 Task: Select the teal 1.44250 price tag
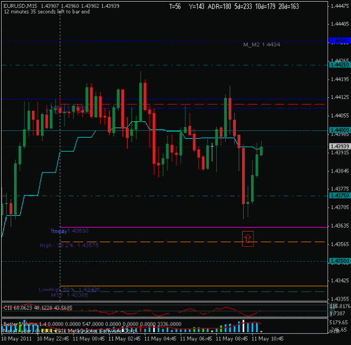point(340,65)
